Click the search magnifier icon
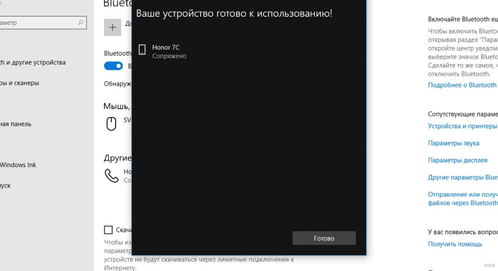Viewport: 498px width, 271px height. point(81,23)
